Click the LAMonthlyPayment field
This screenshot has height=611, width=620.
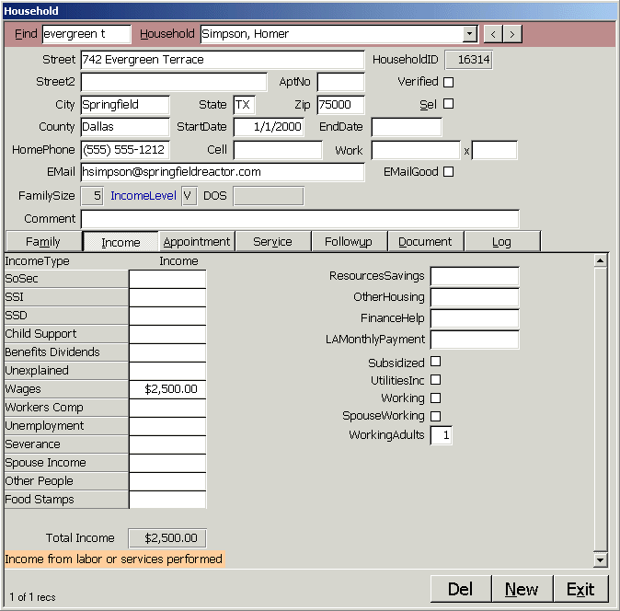(x=475, y=340)
